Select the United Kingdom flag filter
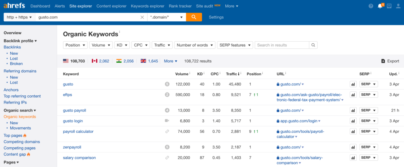 point(143,61)
